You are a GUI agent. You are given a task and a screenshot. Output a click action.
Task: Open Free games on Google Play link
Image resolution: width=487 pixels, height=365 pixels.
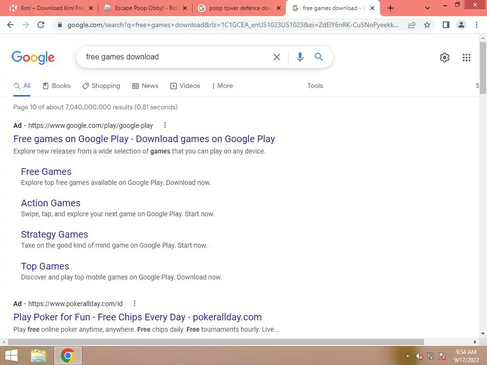tap(144, 139)
